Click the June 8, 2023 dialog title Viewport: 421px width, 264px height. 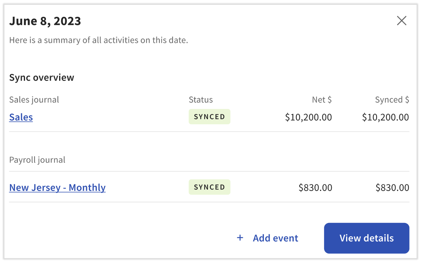tap(45, 21)
